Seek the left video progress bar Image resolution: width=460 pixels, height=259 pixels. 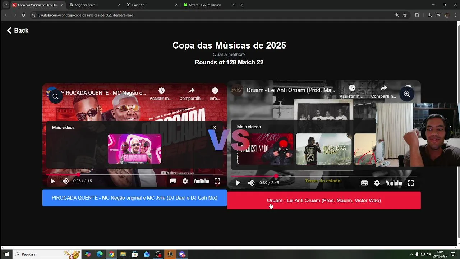point(134,174)
